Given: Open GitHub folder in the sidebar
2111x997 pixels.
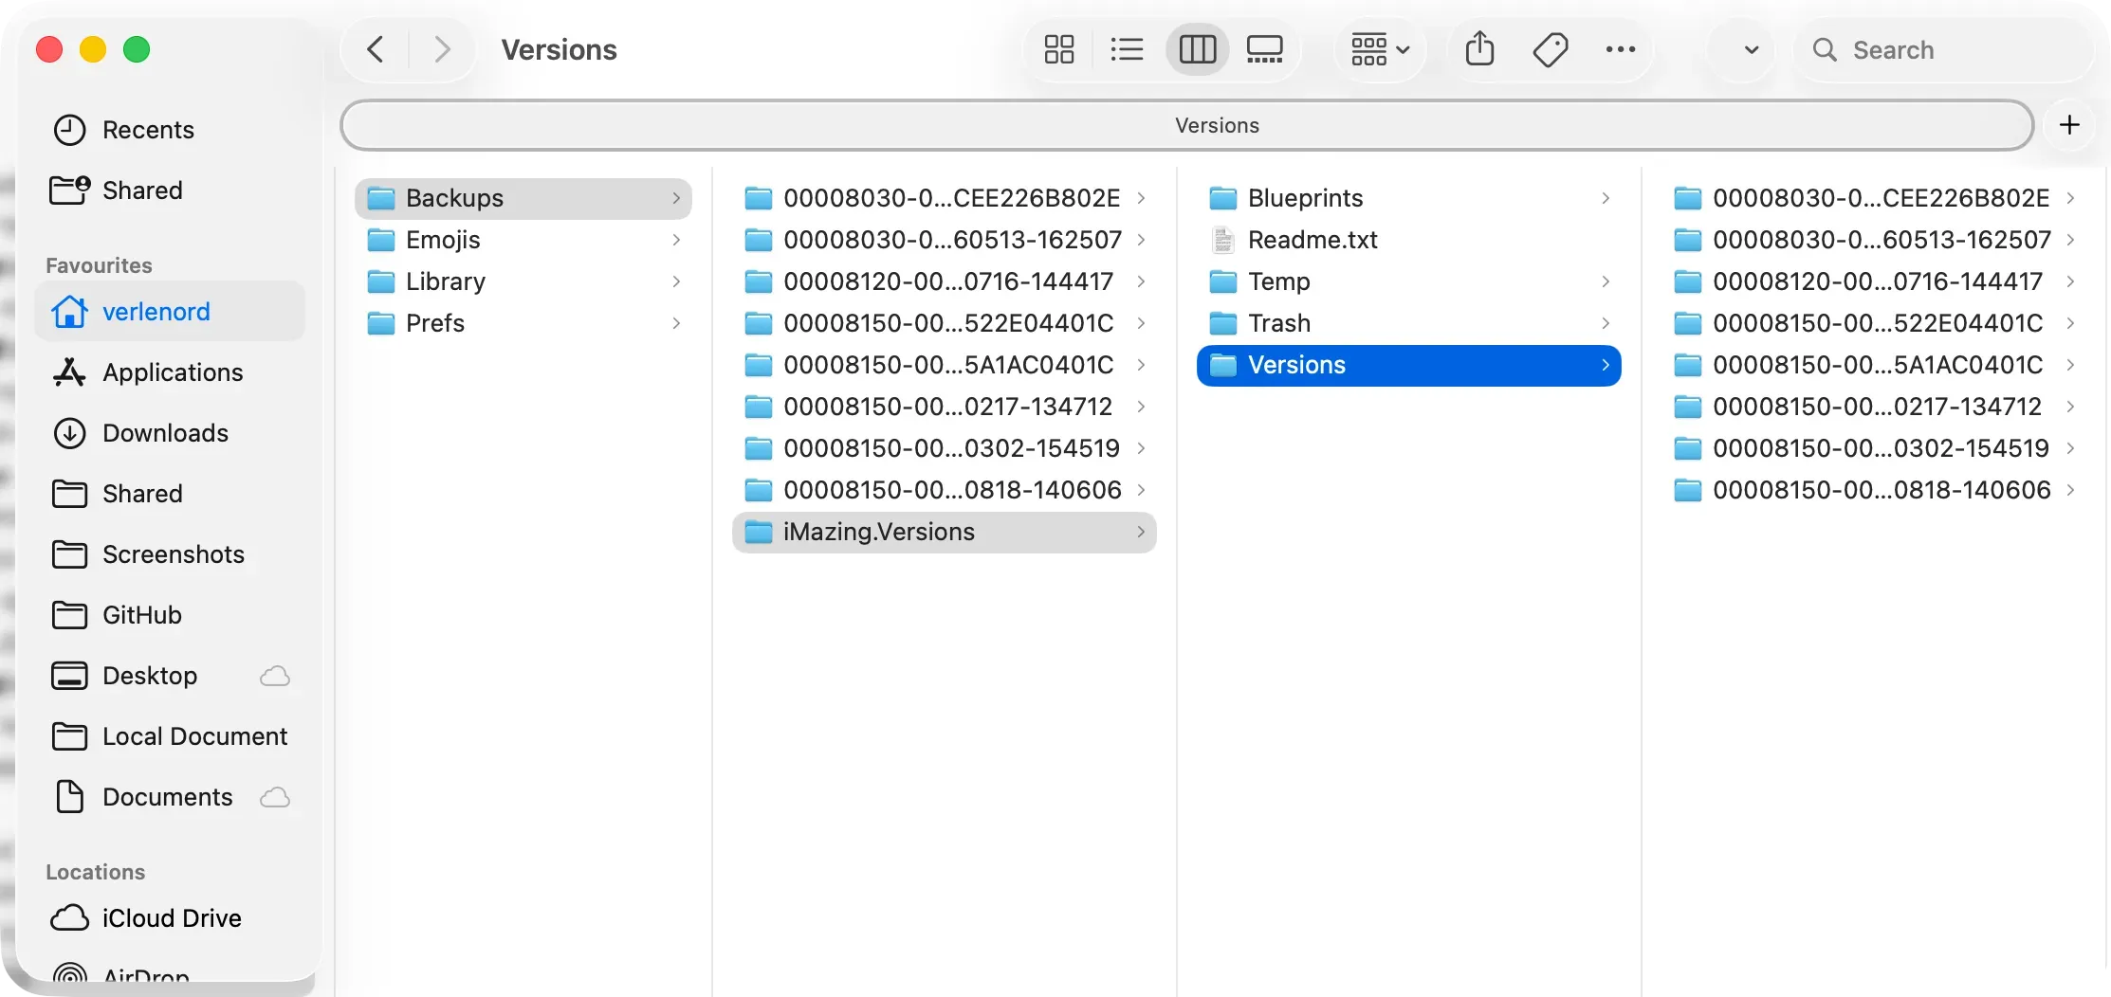Looking at the screenshot, I should pos(171,615).
